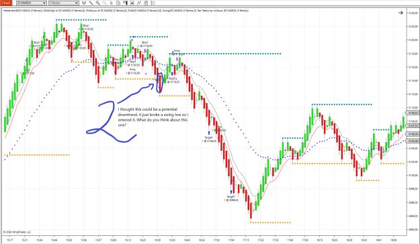
Task: Click the icon left of indicators icon
Action: pos(132,3)
